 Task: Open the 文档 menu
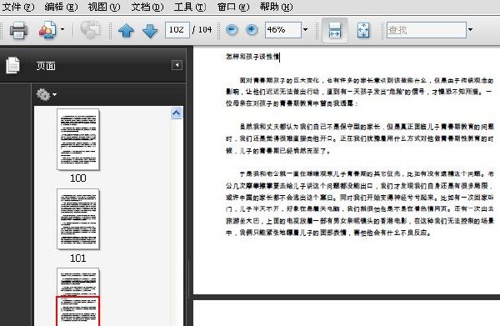click(x=147, y=7)
